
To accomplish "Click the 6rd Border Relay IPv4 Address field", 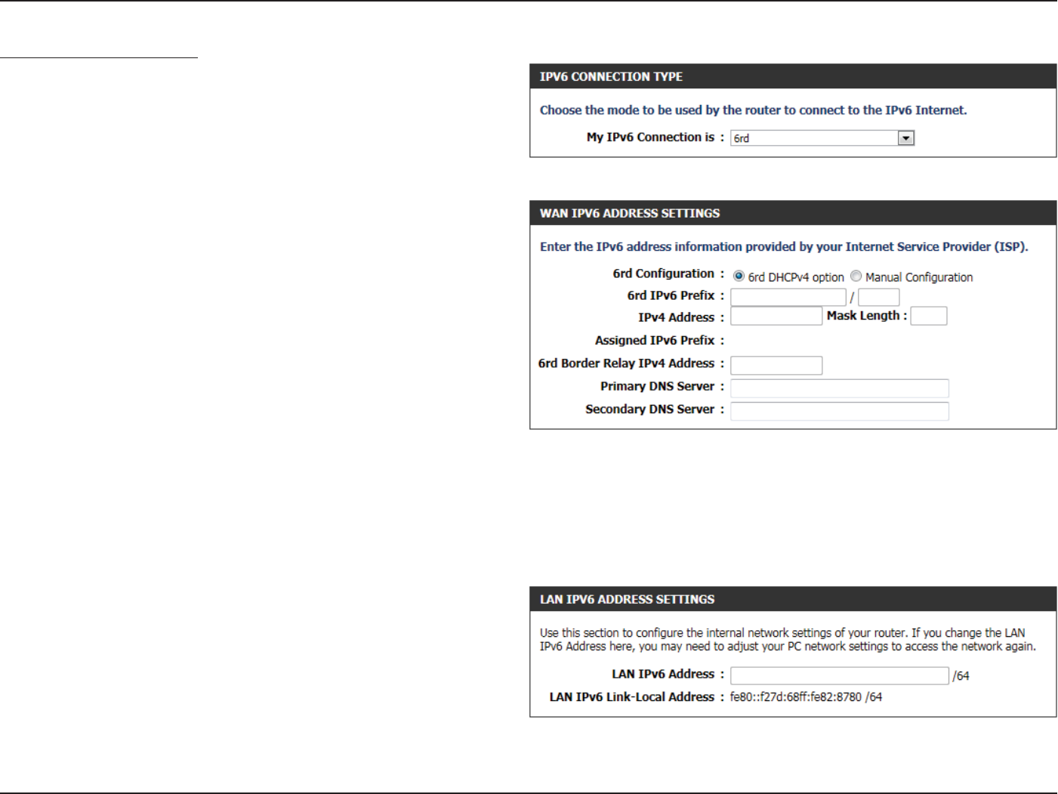I will click(x=776, y=366).
